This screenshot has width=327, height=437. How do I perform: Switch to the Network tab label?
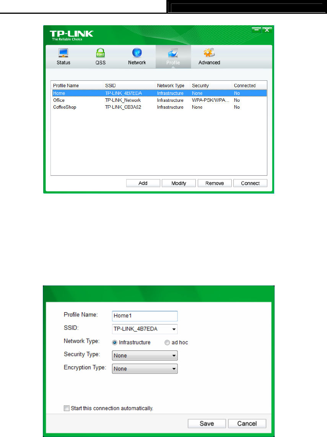point(137,63)
